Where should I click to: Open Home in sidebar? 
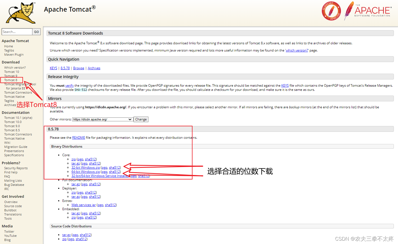[x=9, y=46]
